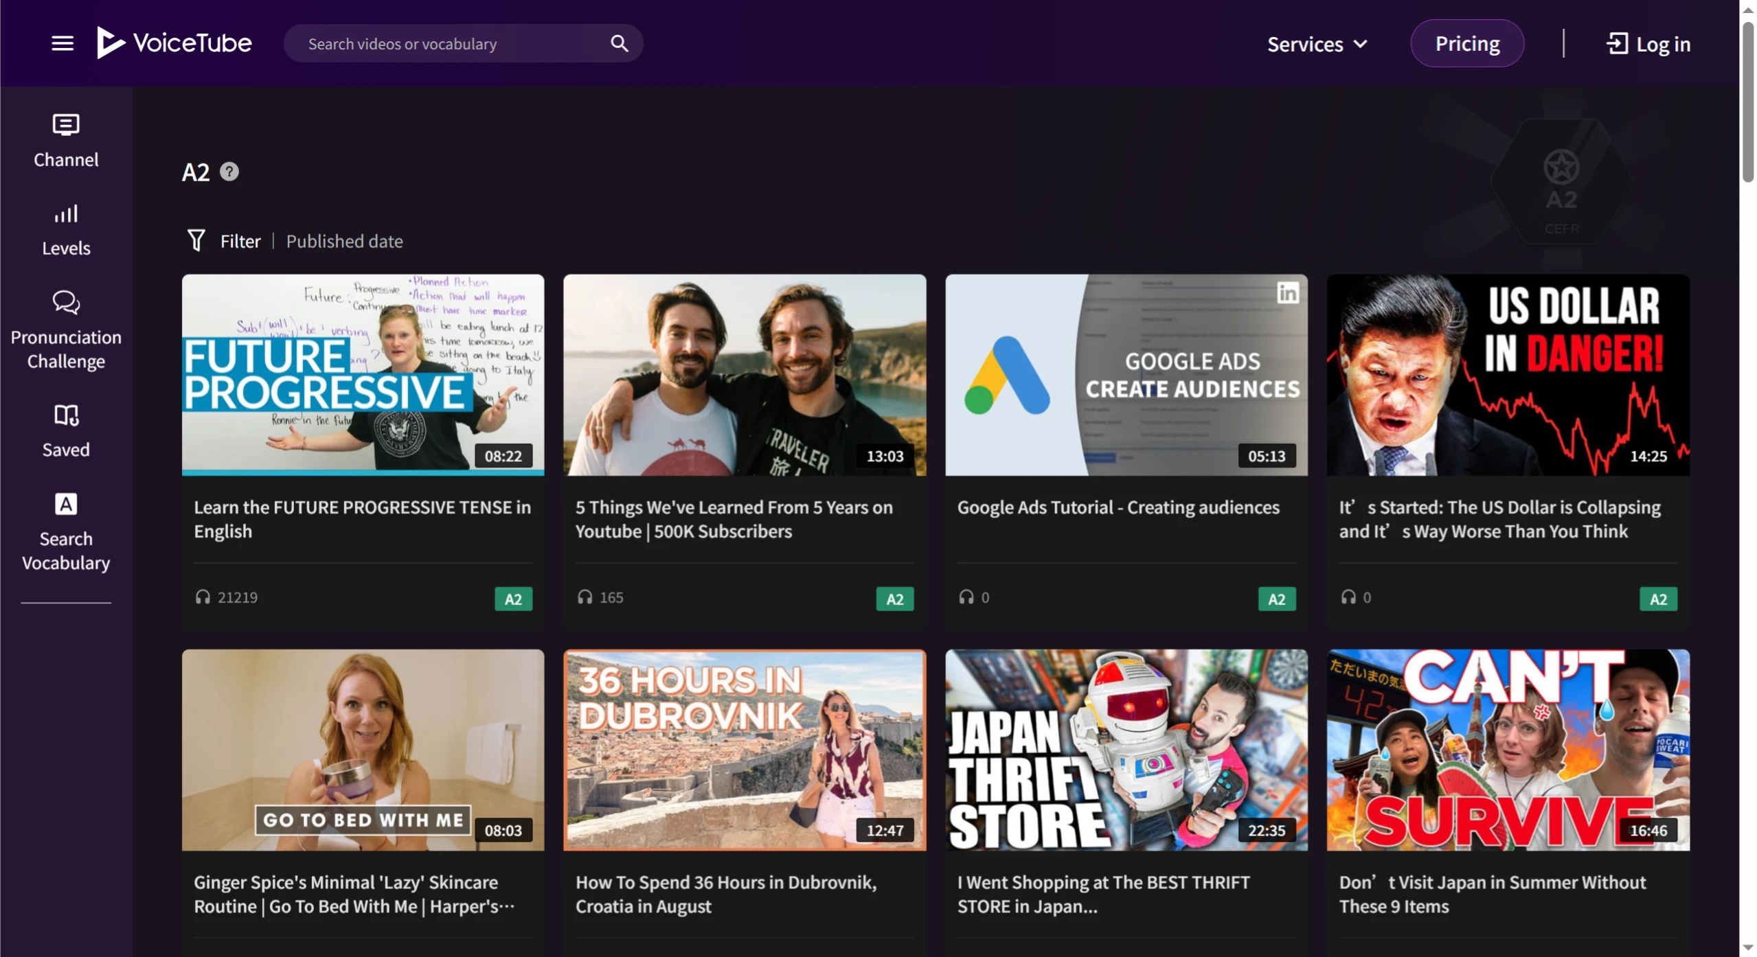Open US Dollar in Danger thumbnail

(1508, 375)
